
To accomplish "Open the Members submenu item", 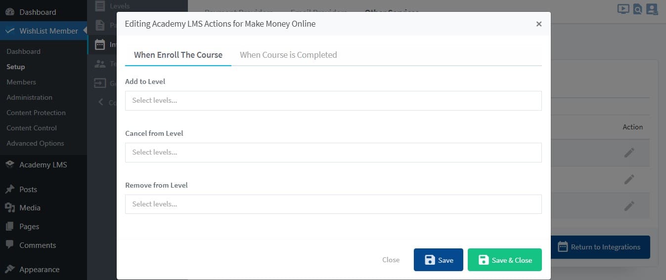I will [21, 82].
